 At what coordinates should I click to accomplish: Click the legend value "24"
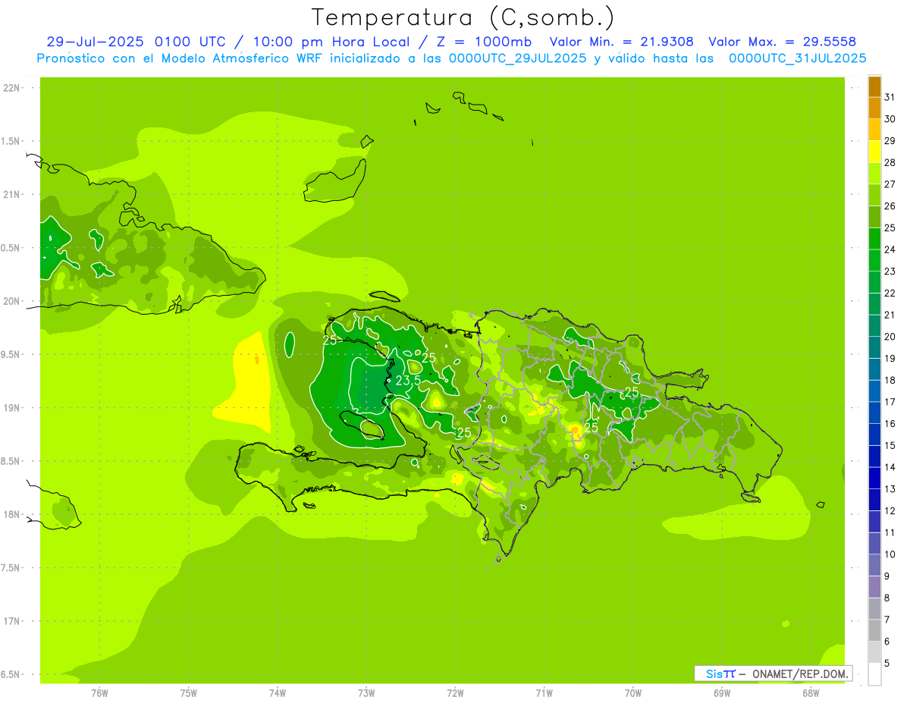coord(890,250)
